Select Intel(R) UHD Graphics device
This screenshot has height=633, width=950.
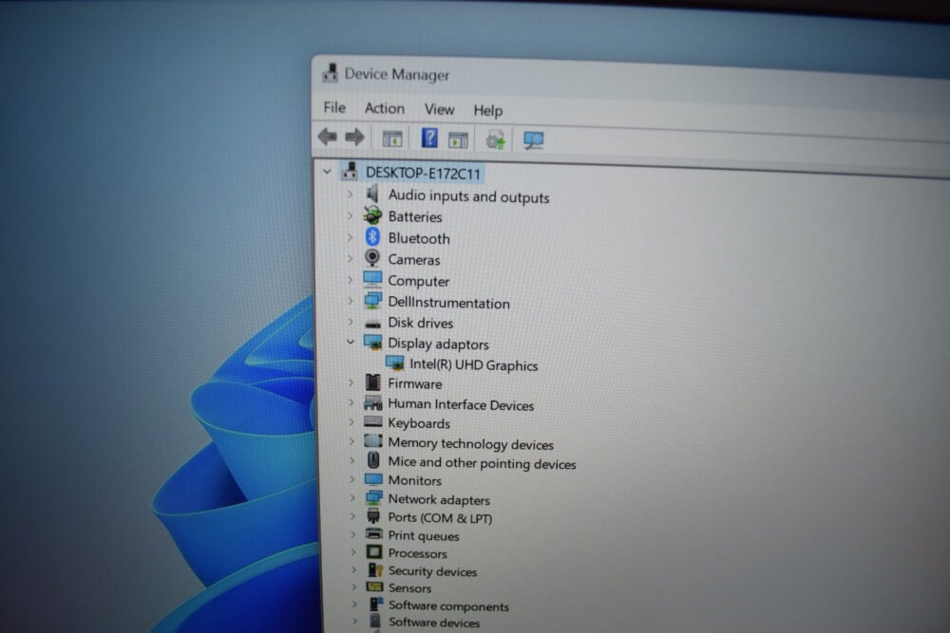click(474, 365)
